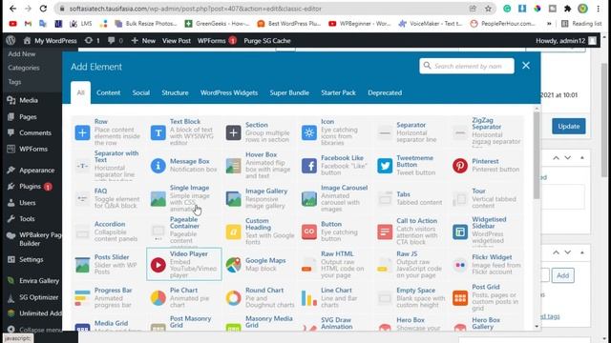Insert the Raw HTML element

[x=335, y=265]
